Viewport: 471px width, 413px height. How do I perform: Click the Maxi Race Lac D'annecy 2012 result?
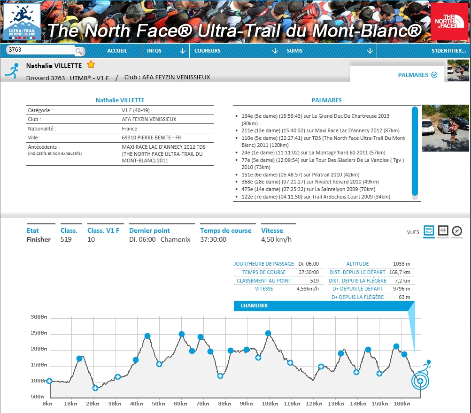[321, 130]
